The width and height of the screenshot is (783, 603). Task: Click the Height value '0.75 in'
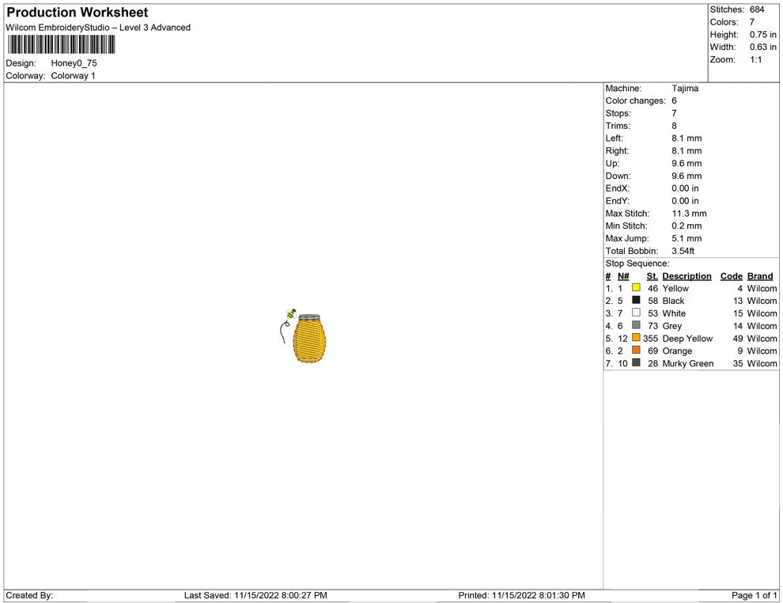coord(763,35)
